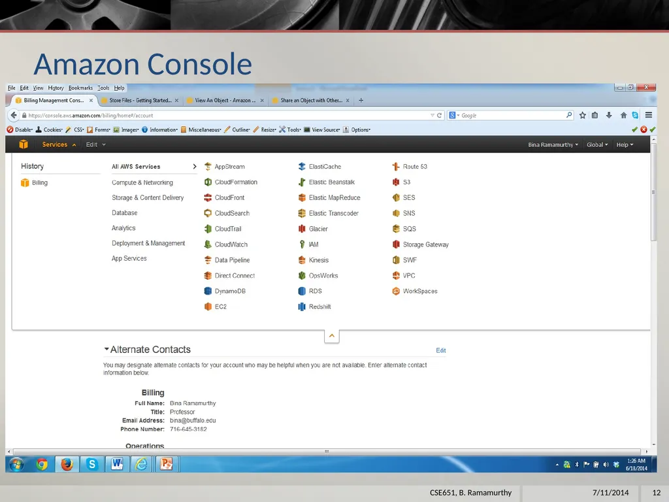This screenshot has width=669, height=502.
Task: Select Compute & Networking category
Action: [142, 183]
